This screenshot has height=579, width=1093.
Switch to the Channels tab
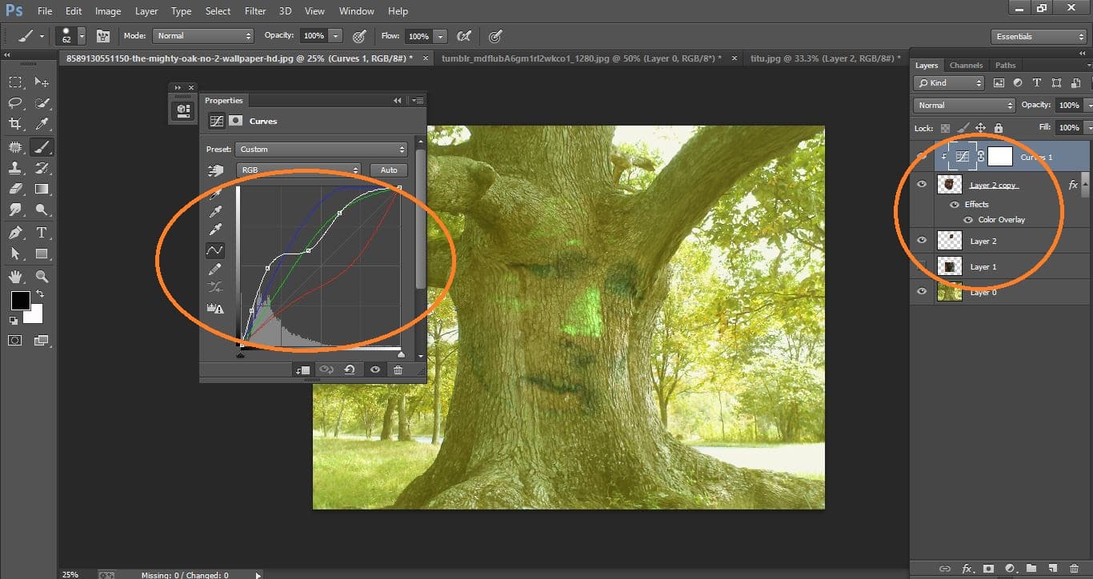(x=966, y=65)
